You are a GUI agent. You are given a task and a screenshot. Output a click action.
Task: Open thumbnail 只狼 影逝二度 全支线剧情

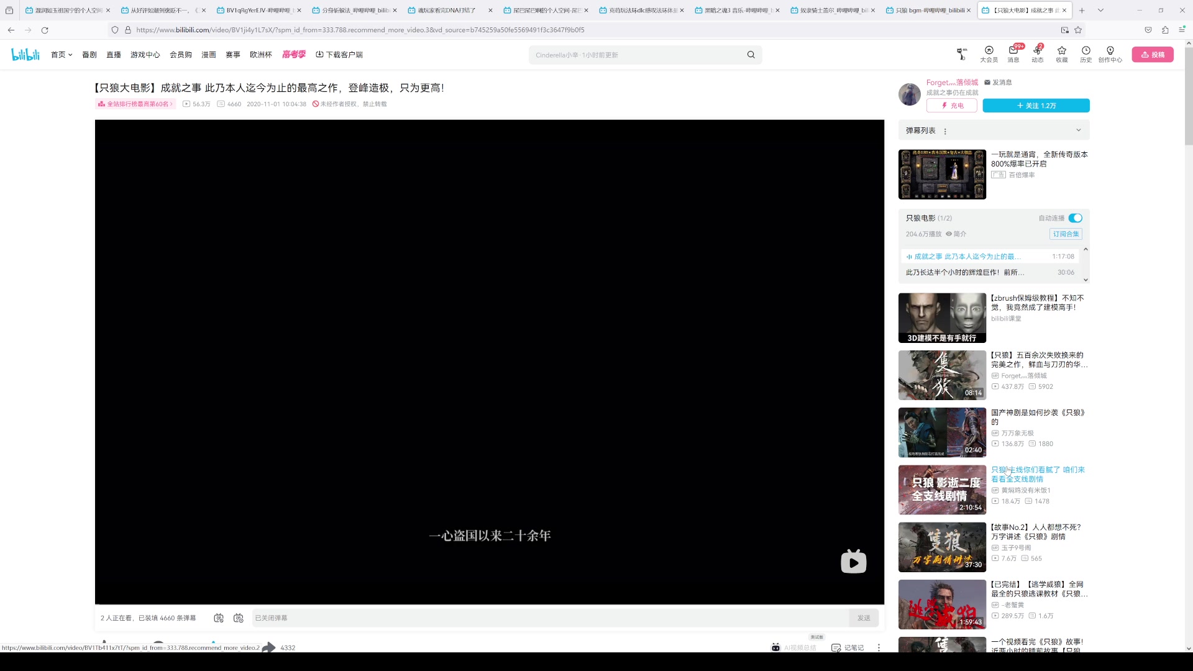tap(942, 490)
